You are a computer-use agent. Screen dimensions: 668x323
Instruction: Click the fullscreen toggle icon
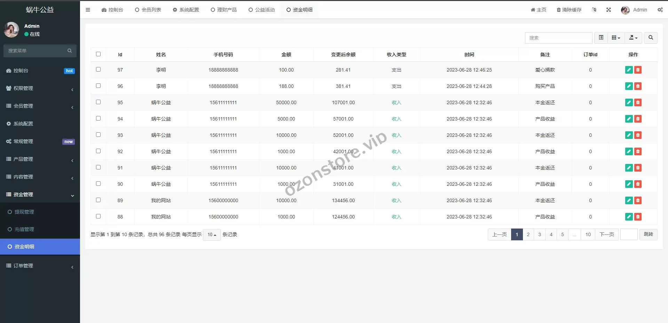coord(609,10)
